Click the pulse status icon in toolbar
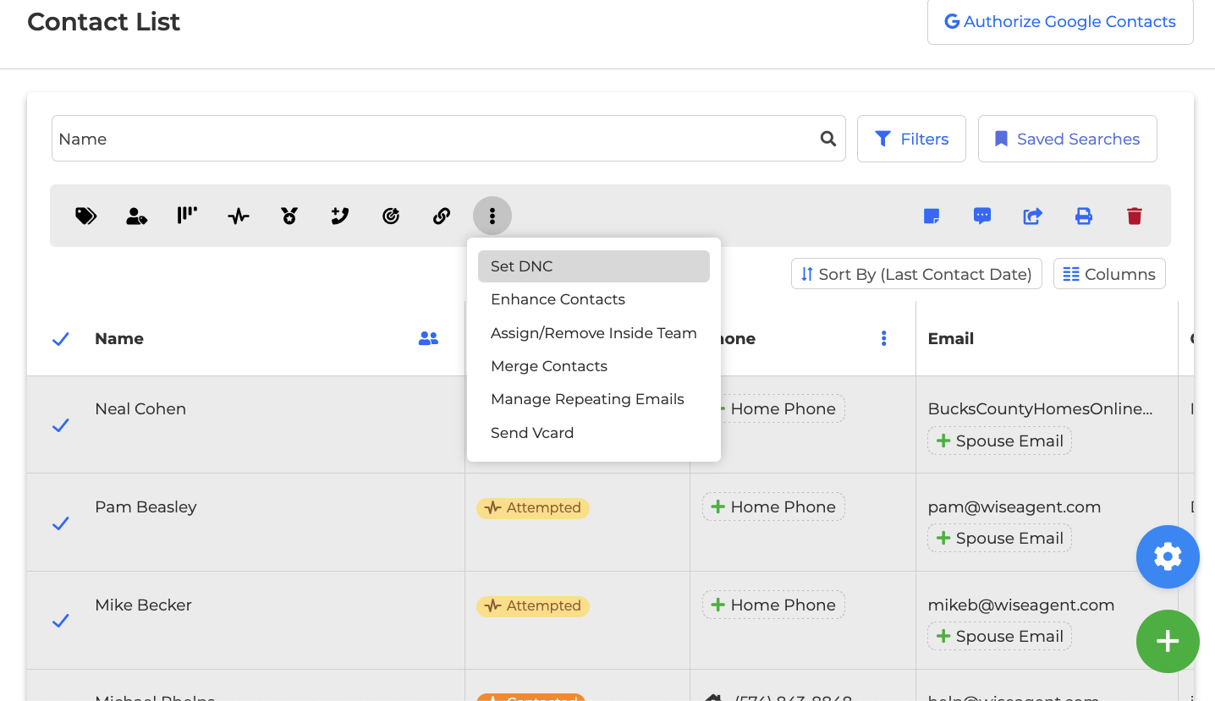The width and height of the screenshot is (1215, 701). click(239, 216)
